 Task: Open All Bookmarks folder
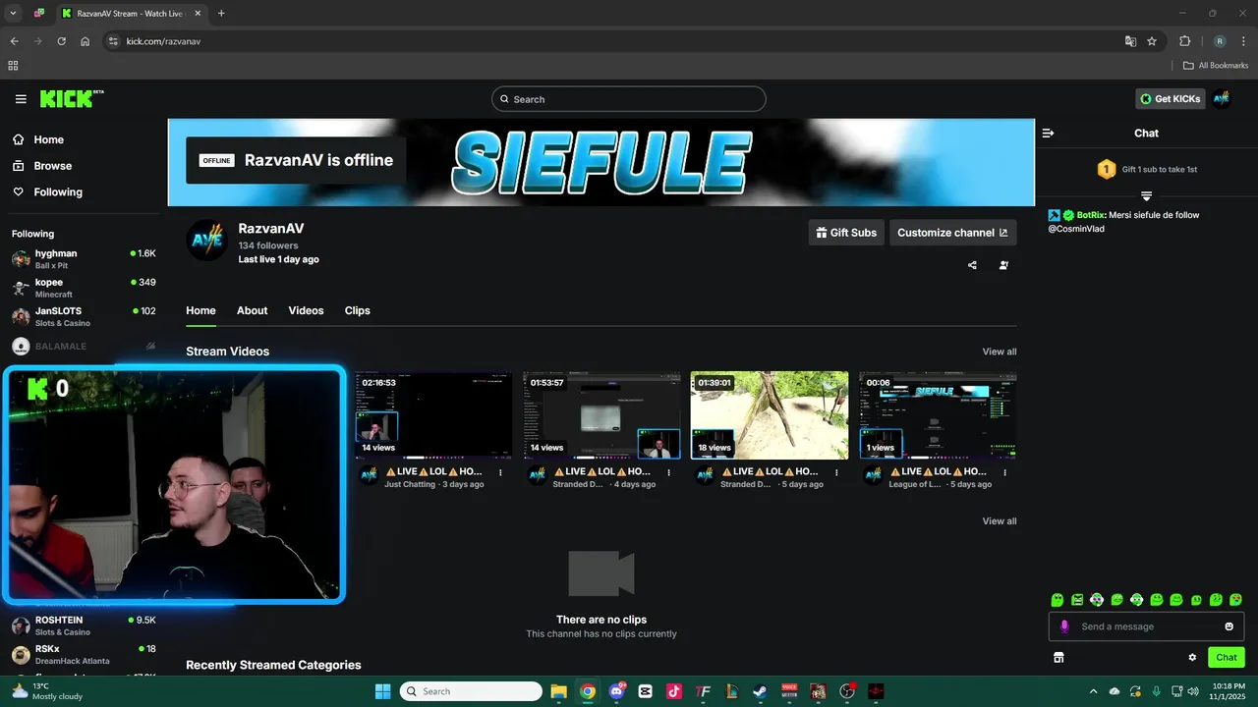coord(1215,66)
